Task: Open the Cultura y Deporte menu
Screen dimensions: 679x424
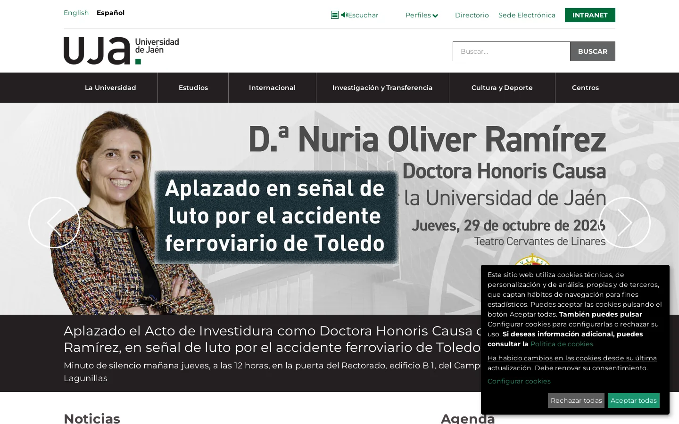Action: click(x=502, y=88)
